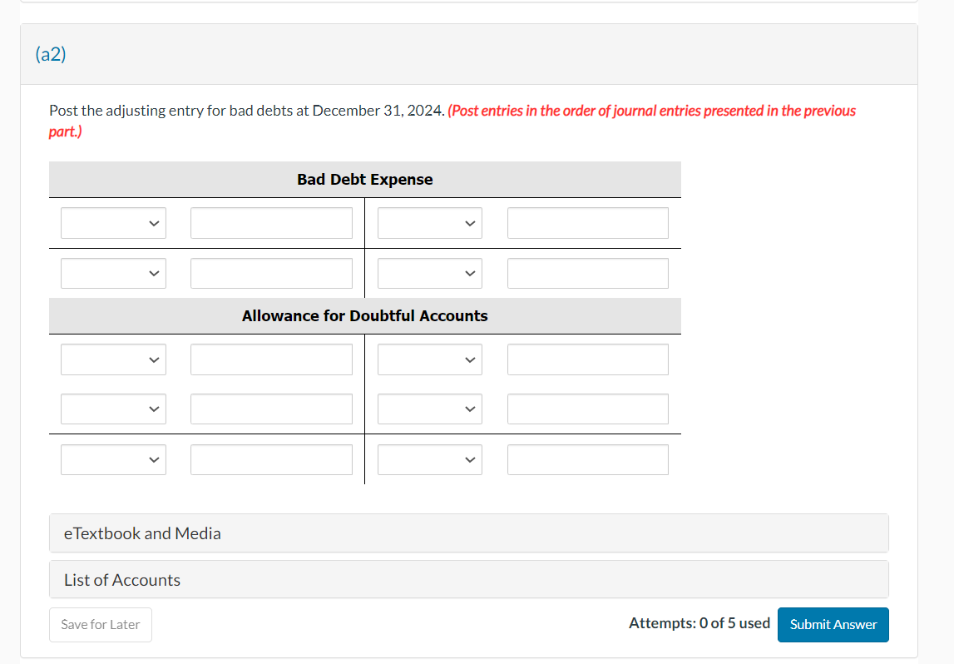Image resolution: width=954 pixels, height=664 pixels.
Task: Open the last credit-side dropdown in the Allowance account
Action: tap(430, 459)
